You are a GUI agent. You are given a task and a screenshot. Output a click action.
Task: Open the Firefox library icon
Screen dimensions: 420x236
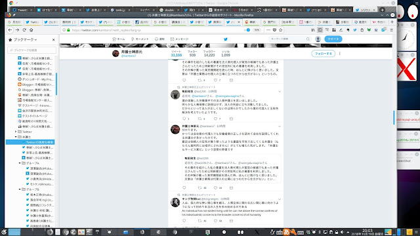(x=313, y=30)
